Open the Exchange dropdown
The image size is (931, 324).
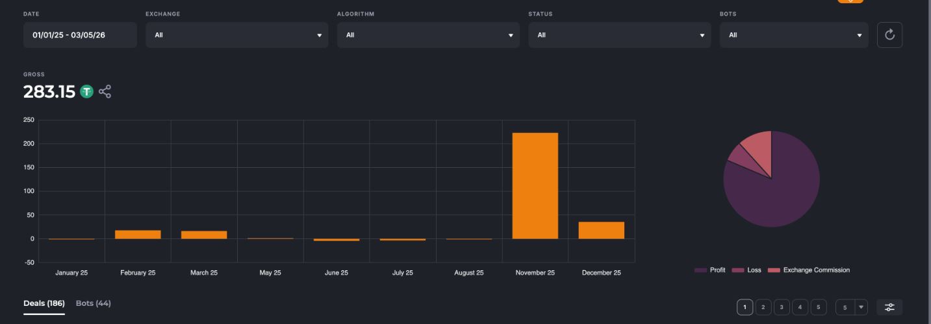236,35
